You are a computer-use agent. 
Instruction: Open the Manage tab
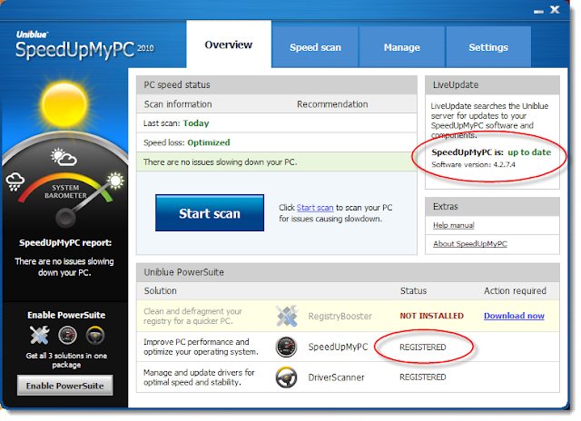pyautogui.click(x=401, y=47)
